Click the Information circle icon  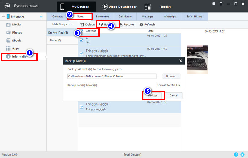(8, 57)
